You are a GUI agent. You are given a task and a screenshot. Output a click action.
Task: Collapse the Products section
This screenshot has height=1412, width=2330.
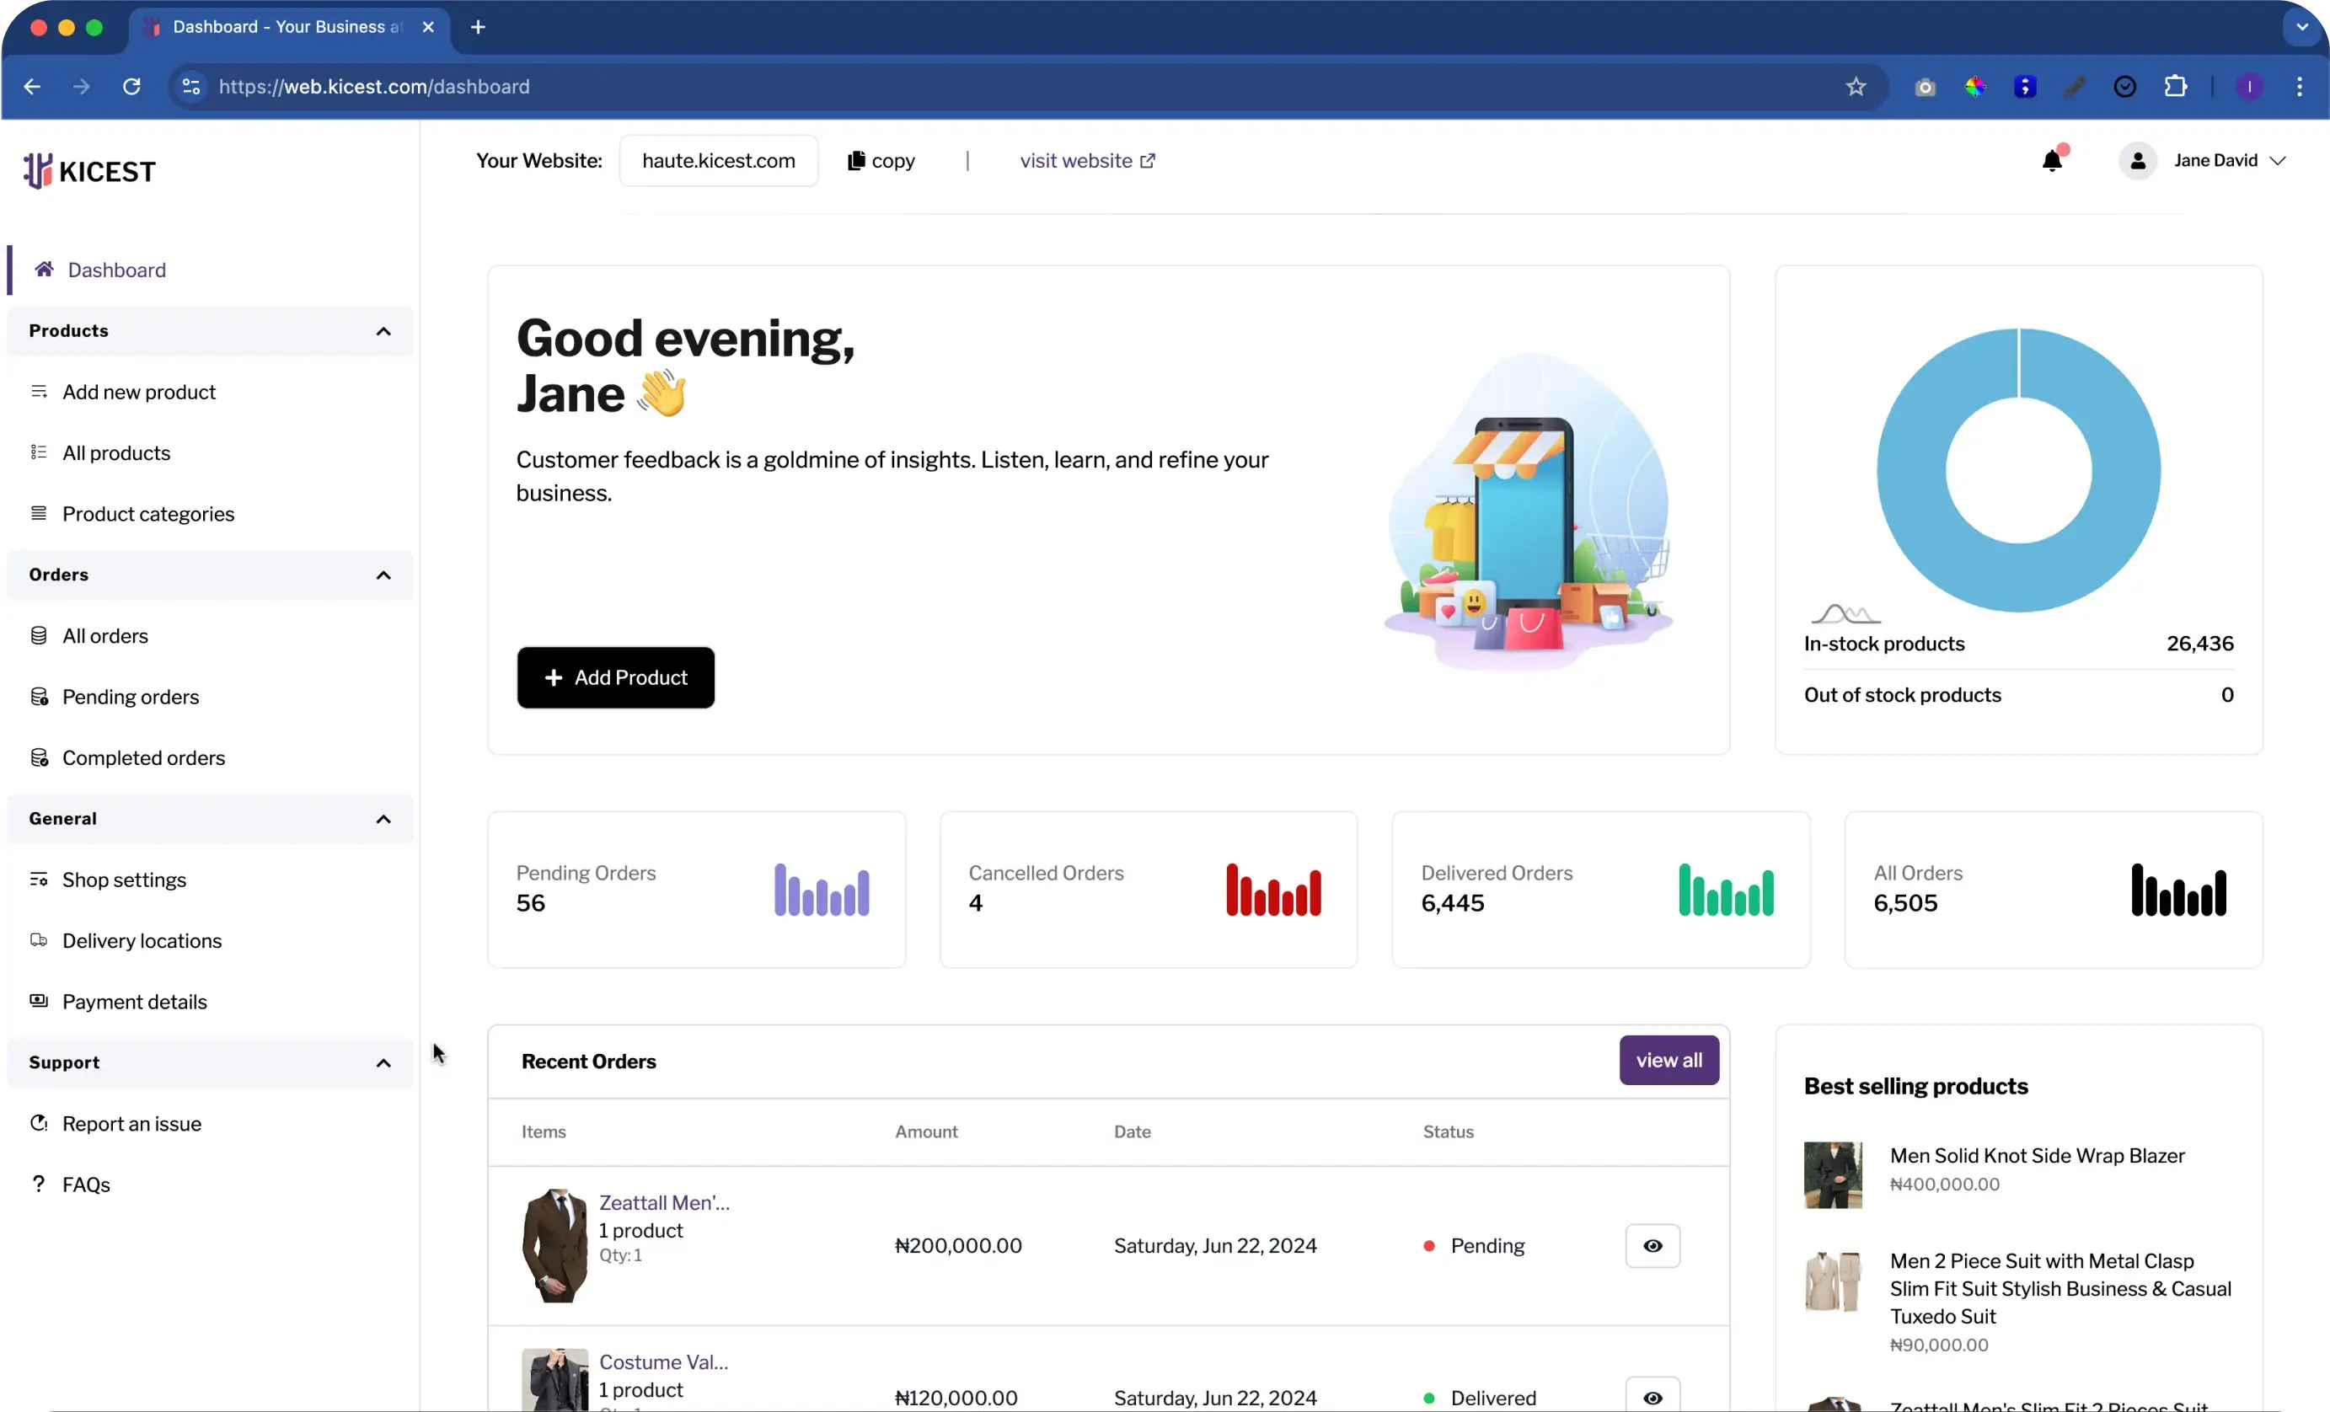click(384, 331)
